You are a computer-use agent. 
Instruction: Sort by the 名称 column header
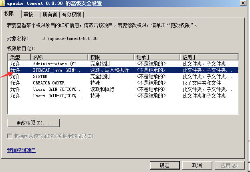[59, 57]
